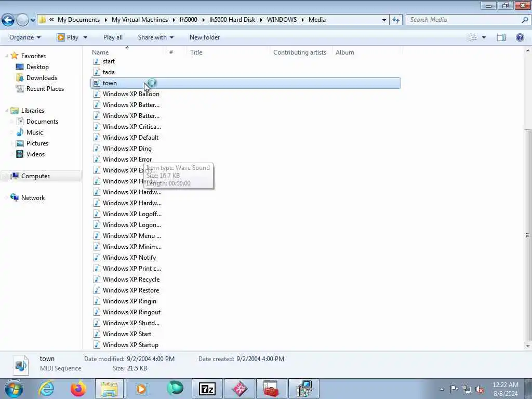Select the Windows XP Error file icon
This screenshot has height=399, width=532.
coord(97,159)
